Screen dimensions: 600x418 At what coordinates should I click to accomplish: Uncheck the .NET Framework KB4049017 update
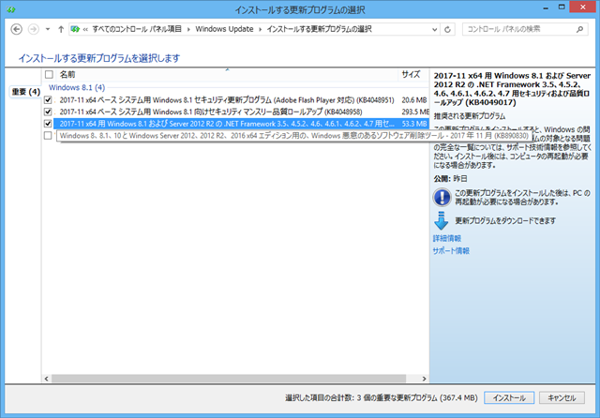point(48,124)
